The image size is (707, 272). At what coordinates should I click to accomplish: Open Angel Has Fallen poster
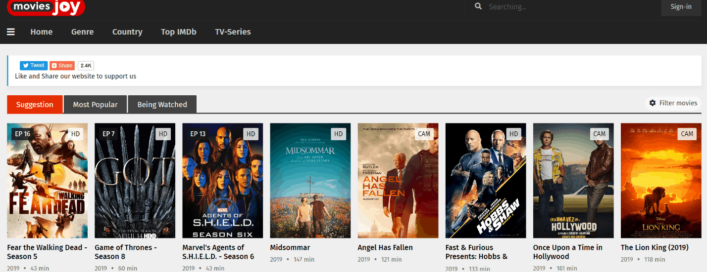click(x=398, y=181)
